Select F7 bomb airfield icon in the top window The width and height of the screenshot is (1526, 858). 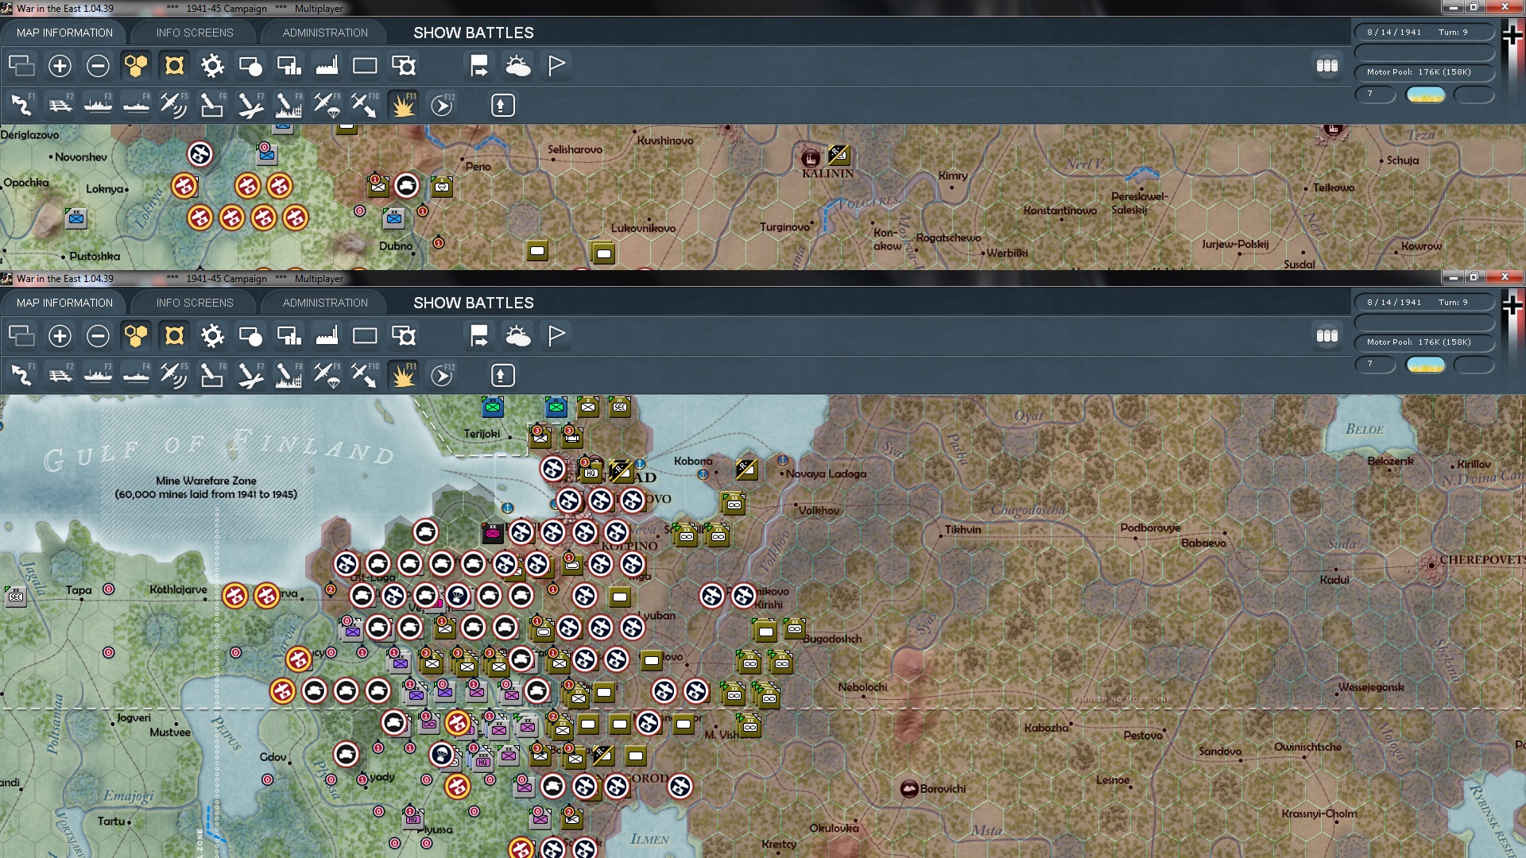point(250,105)
